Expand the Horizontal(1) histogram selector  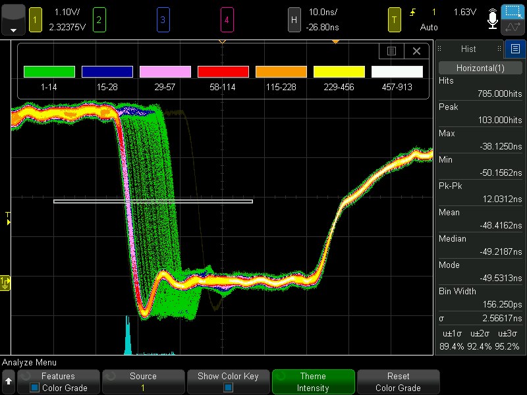[x=480, y=68]
